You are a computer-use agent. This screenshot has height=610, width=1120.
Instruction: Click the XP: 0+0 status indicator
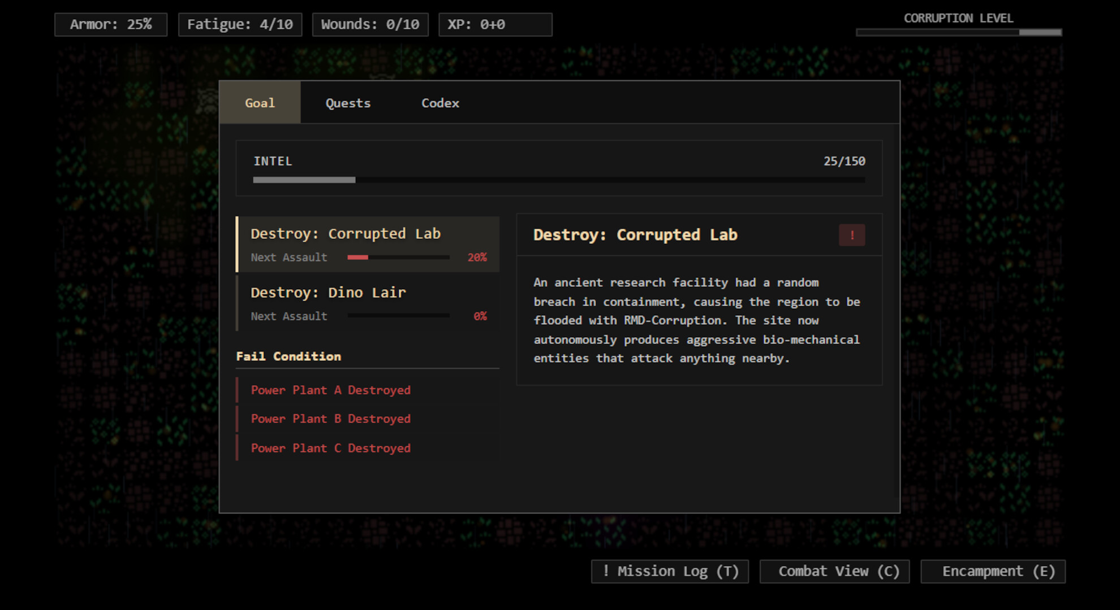(x=495, y=24)
